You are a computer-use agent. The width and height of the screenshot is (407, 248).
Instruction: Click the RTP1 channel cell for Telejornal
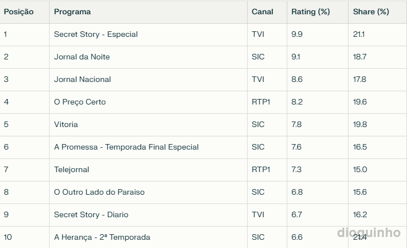(261, 169)
